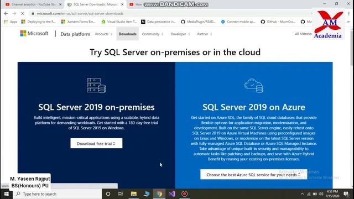Image resolution: width=354 pixels, height=199 pixels.
Task: Click the browser forward arrow
Action: click(x=14, y=13)
